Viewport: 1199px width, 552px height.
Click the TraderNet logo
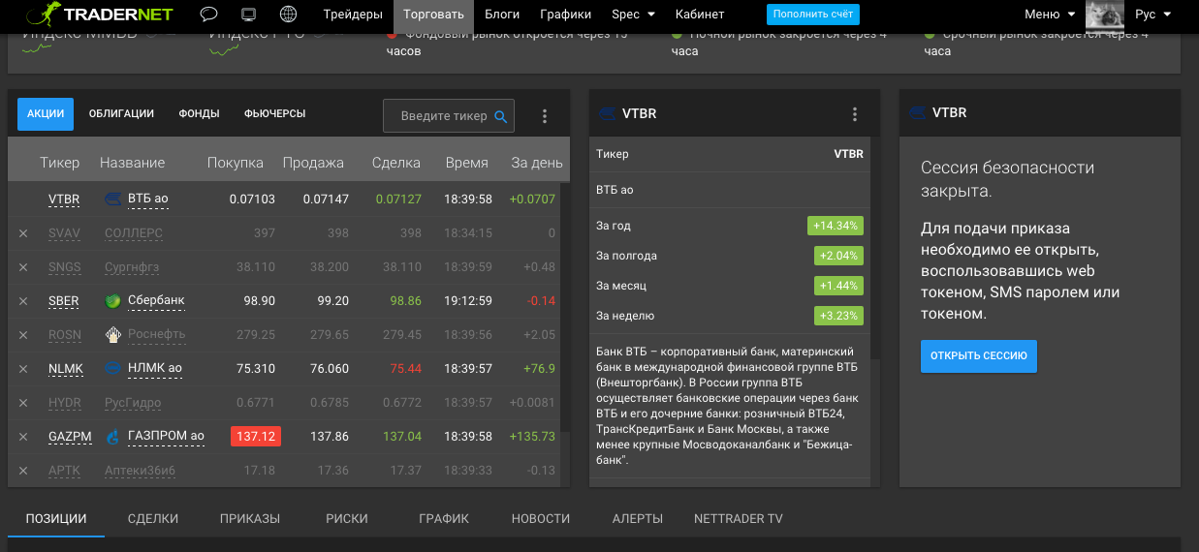(102, 15)
